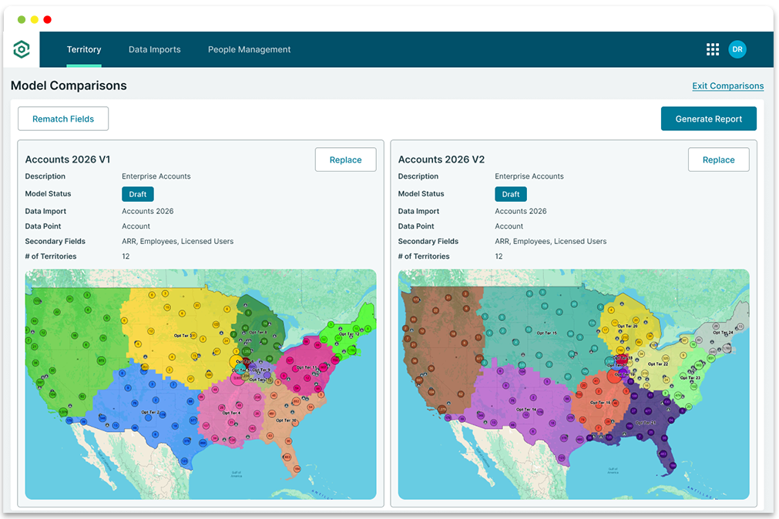Switch to the Data Imports tab
The width and height of the screenshot is (779, 519).
pos(154,49)
